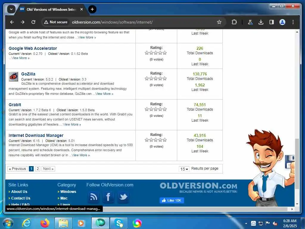Image resolution: width=305 pixels, height=229 pixels.
Task: Open the Contact Us footer link
Action: pos(21,198)
